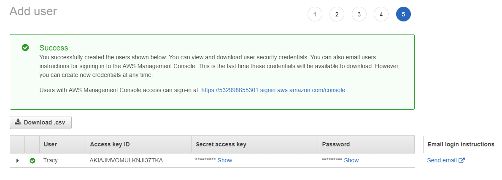Click the access key AKIAJMVOMULKNJI37TKA
502x180 pixels.
point(126,160)
